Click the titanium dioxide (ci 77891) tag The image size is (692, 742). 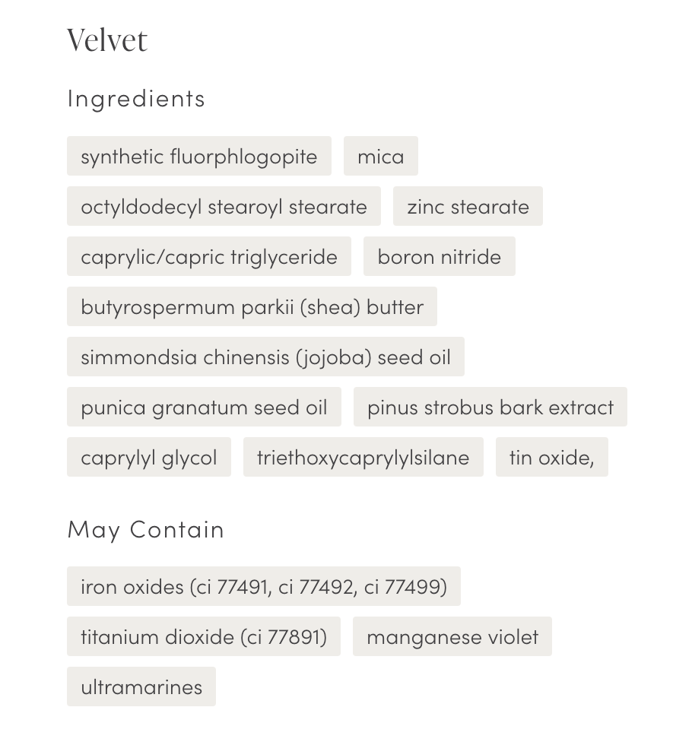point(203,636)
